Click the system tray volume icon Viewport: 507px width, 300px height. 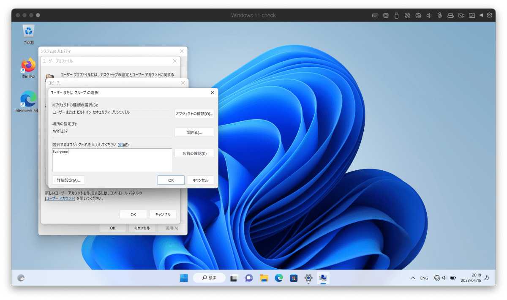444,278
